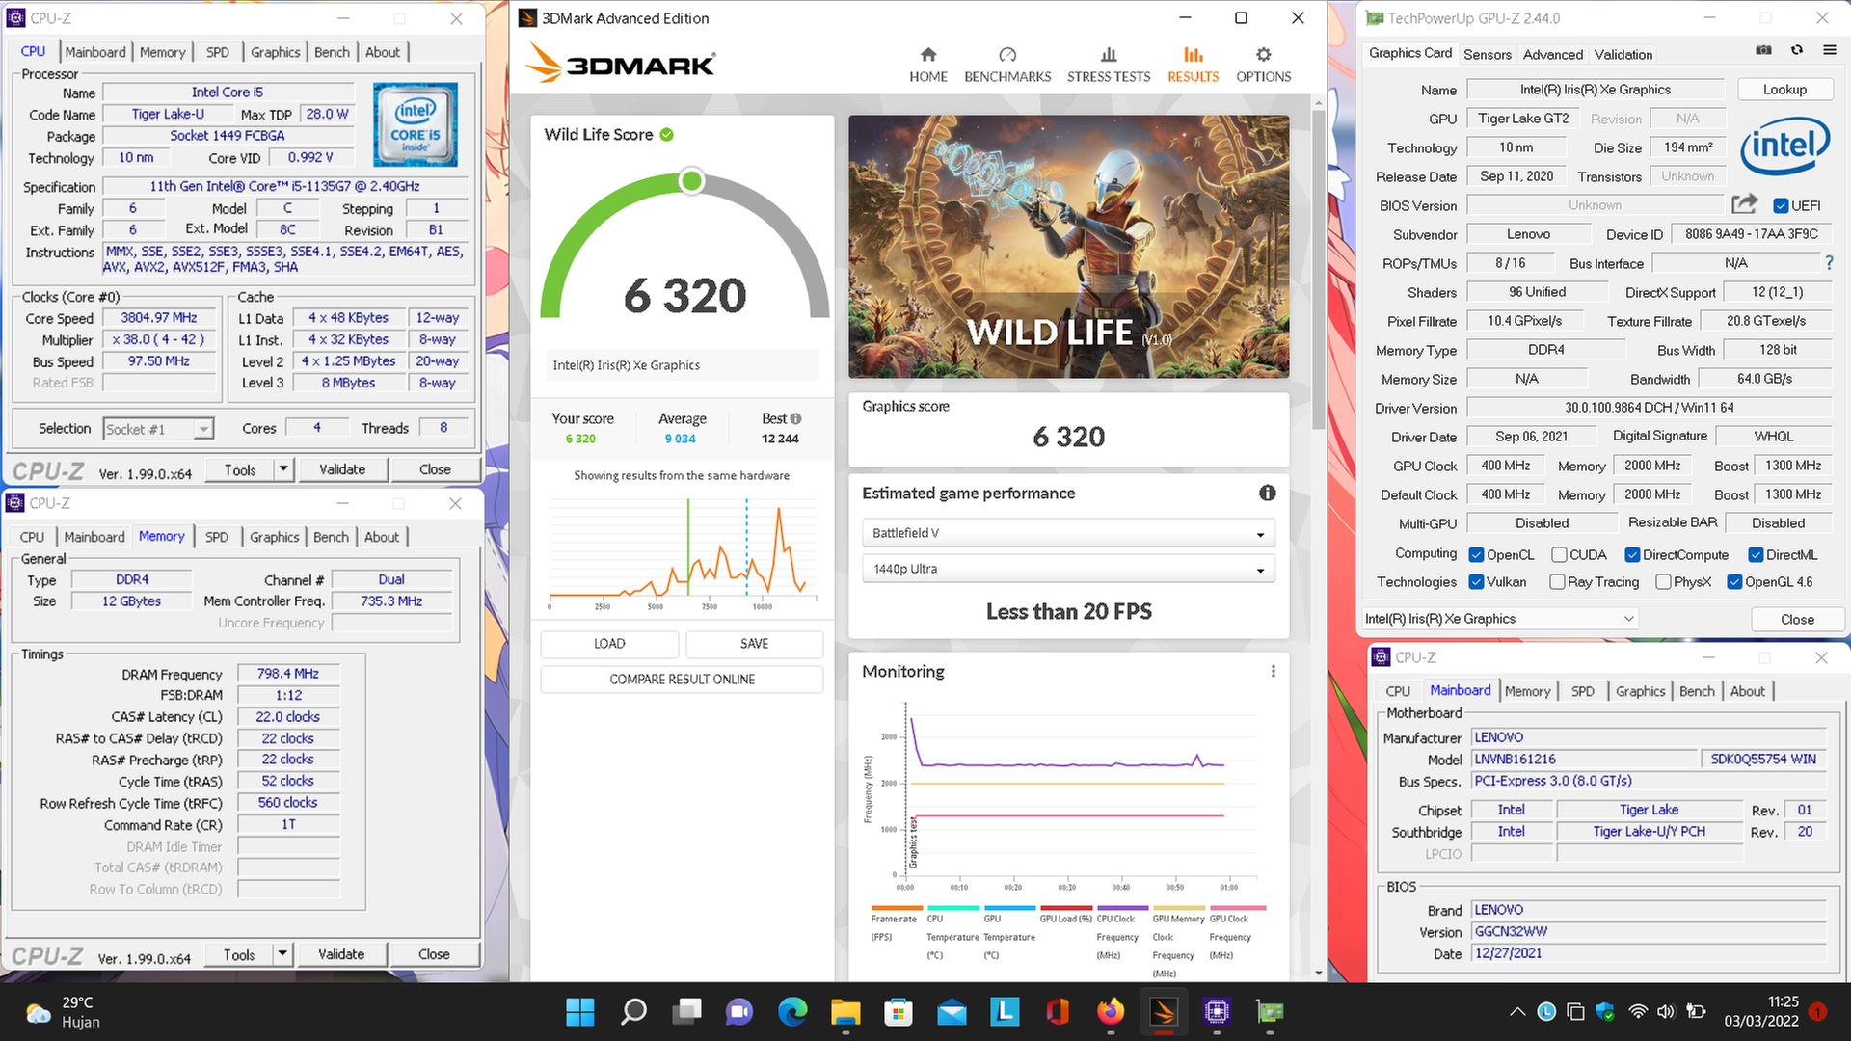Viewport: 1851px width, 1041px height.
Task: Click the green verified checkmark beside Wild Life Score
Action: coord(666,135)
